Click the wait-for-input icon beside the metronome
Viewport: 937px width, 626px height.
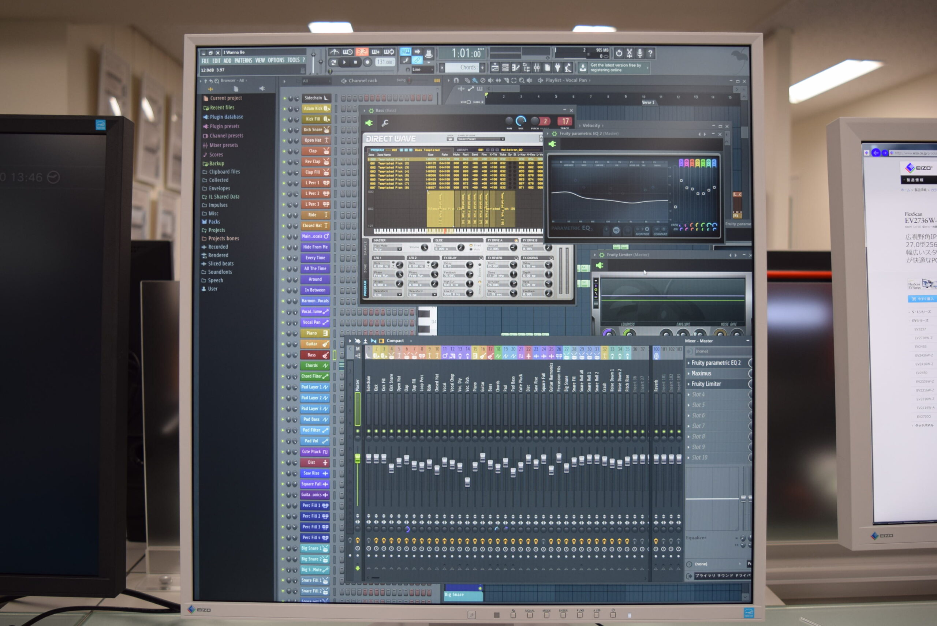tap(347, 52)
